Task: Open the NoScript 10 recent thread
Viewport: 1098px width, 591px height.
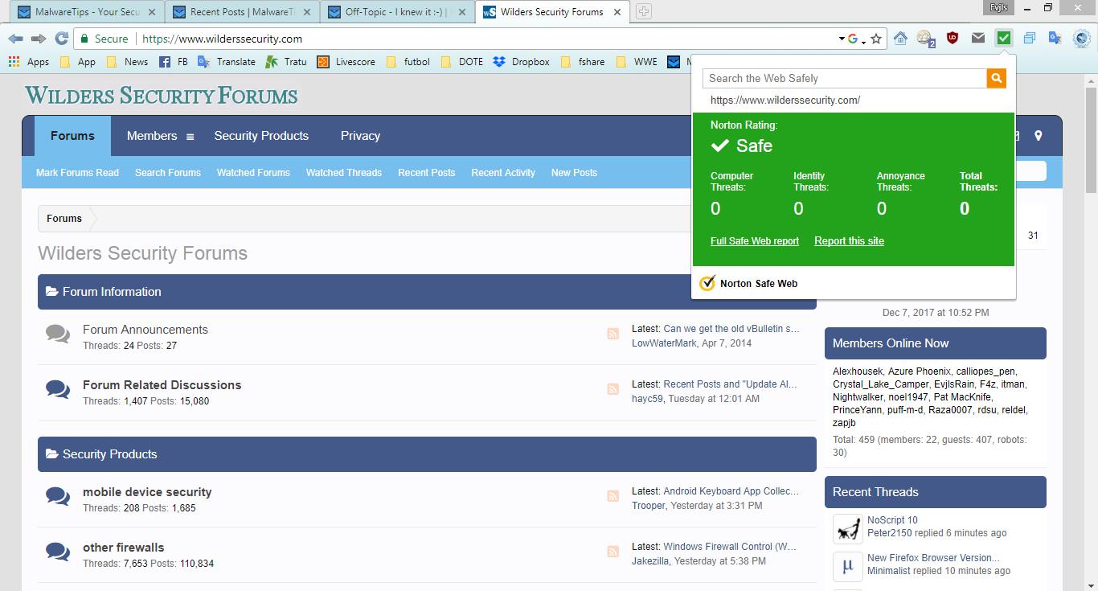Action: click(x=892, y=520)
